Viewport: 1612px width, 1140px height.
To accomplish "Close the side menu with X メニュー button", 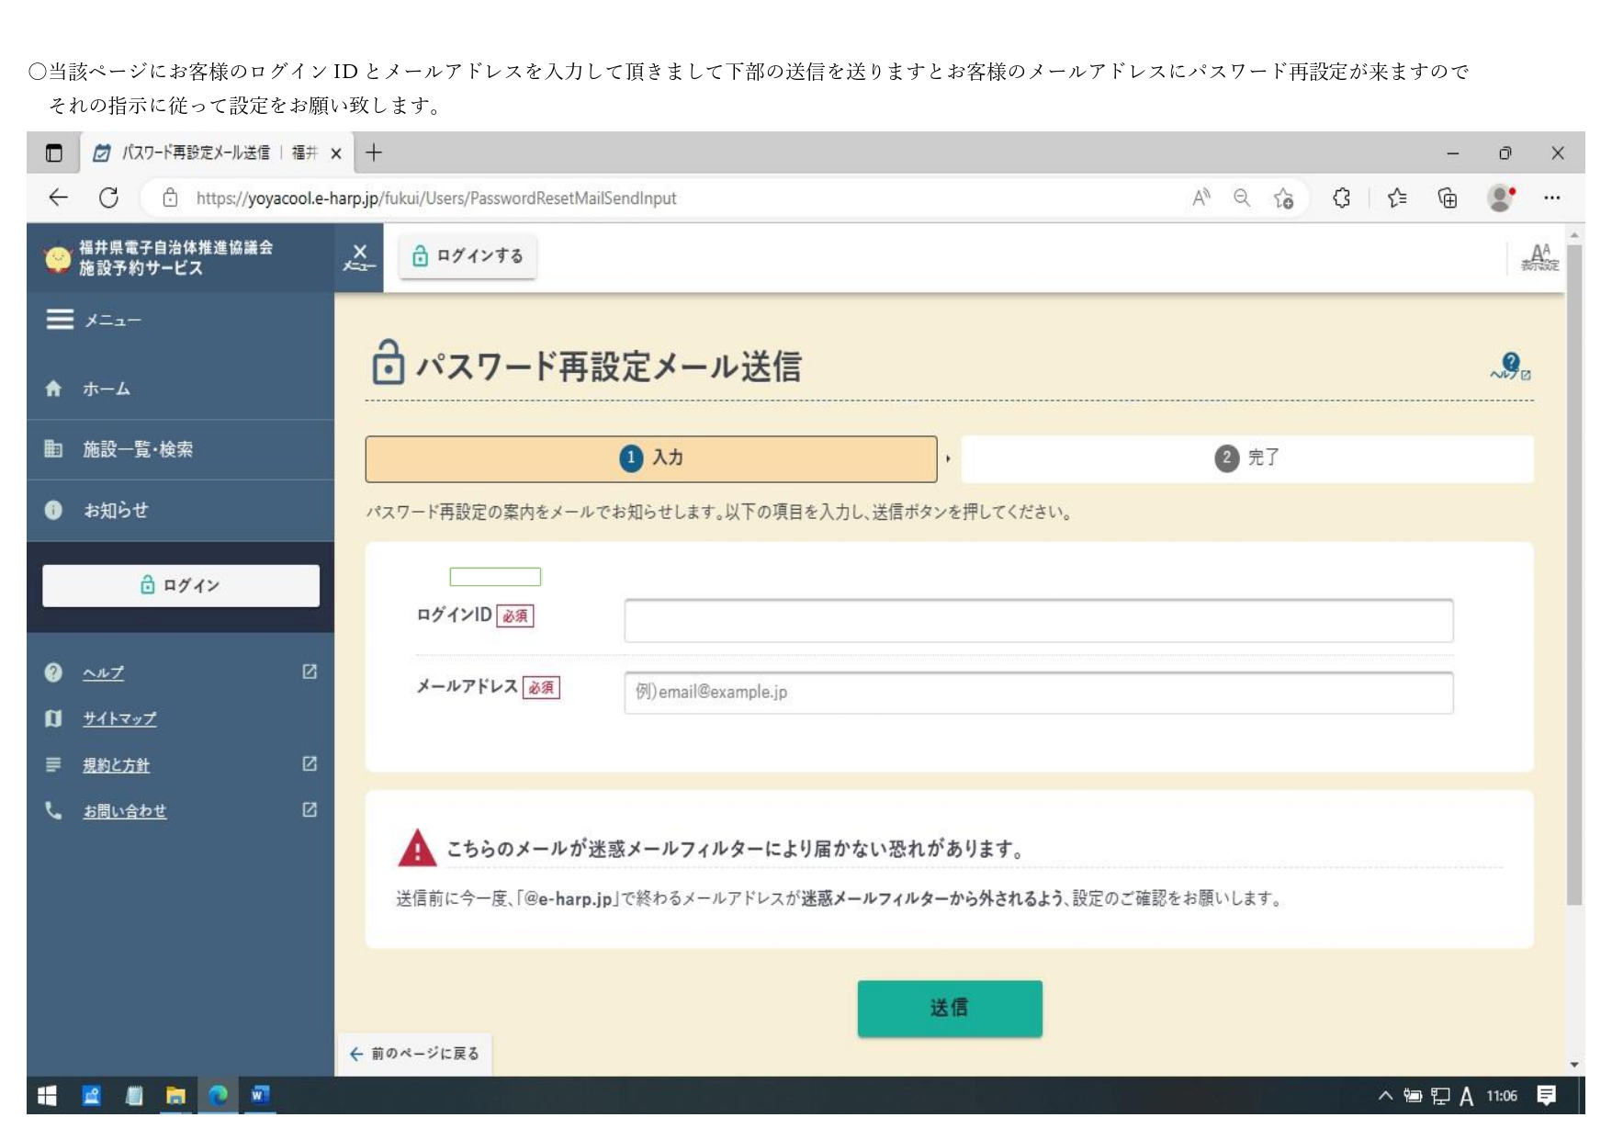I will [x=359, y=257].
